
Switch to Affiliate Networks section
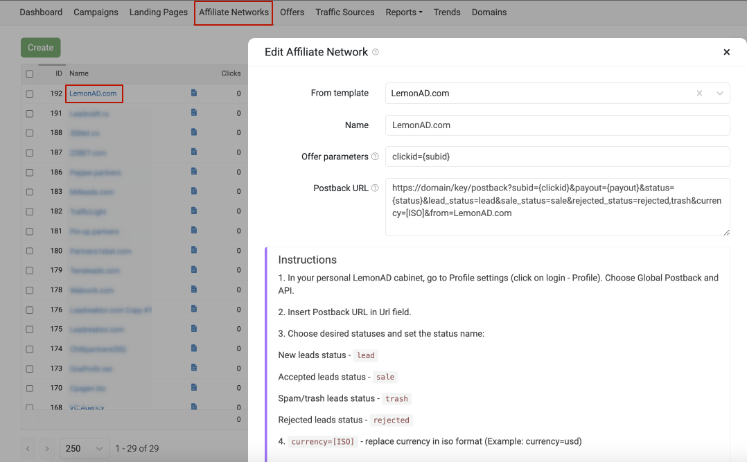pos(234,12)
